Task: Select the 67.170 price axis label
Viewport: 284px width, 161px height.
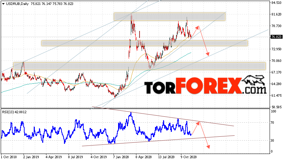Action: (276, 72)
